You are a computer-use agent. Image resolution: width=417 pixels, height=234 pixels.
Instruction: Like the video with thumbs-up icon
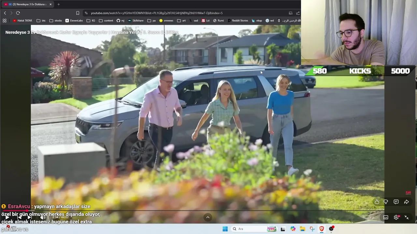[x=377, y=202]
